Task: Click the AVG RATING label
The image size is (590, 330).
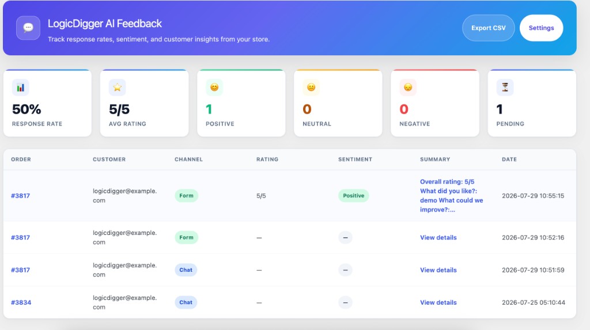Action: 127,124
